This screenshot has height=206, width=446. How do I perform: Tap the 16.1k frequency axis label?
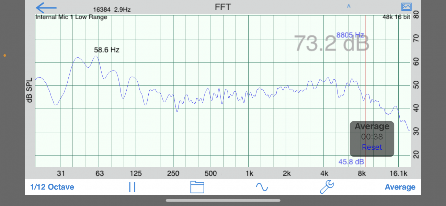point(399,173)
